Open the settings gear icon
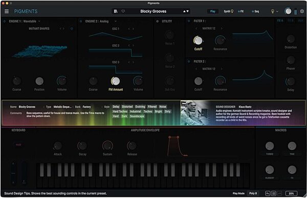Image resolution: width=307 pixels, height=198 pixels. [302, 11]
